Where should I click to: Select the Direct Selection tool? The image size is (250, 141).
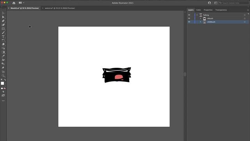(x=3, y=17)
